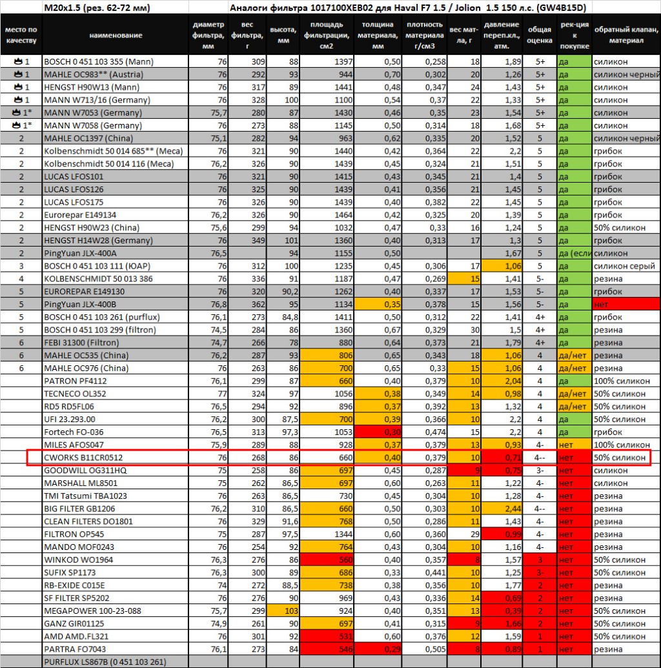Select the 'обратный клапан, материал' header
The width and height of the screenshot is (661, 668).
[x=626, y=35]
